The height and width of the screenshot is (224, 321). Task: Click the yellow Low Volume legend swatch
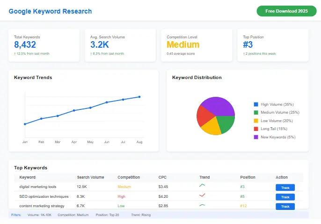(256, 121)
